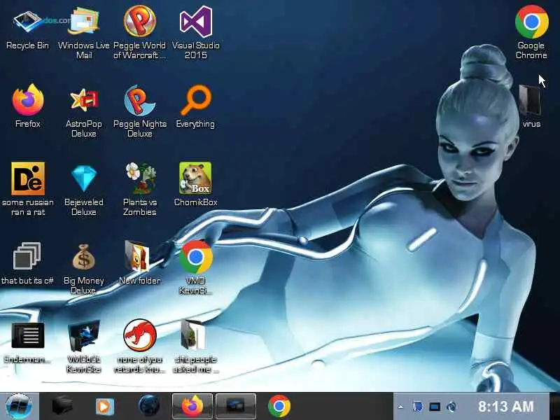
Task: Open Peggle World of Warcraft icon
Action: [139, 32]
